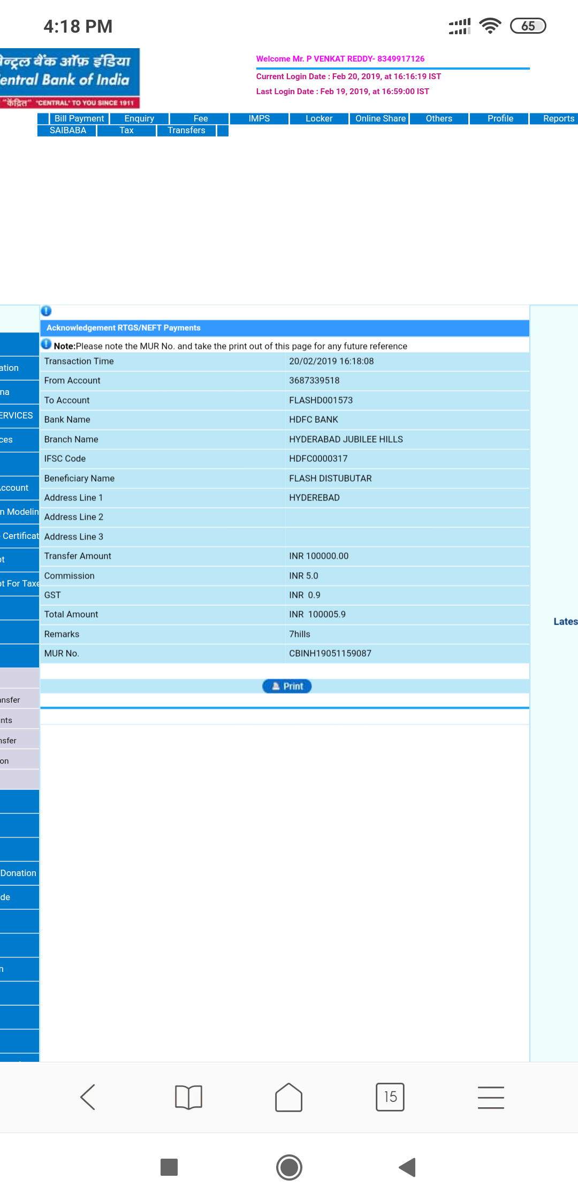Select the Transfer Amount INR 100000.00
Image resolution: width=578 pixels, height=1202 pixels.
click(318, 556)
